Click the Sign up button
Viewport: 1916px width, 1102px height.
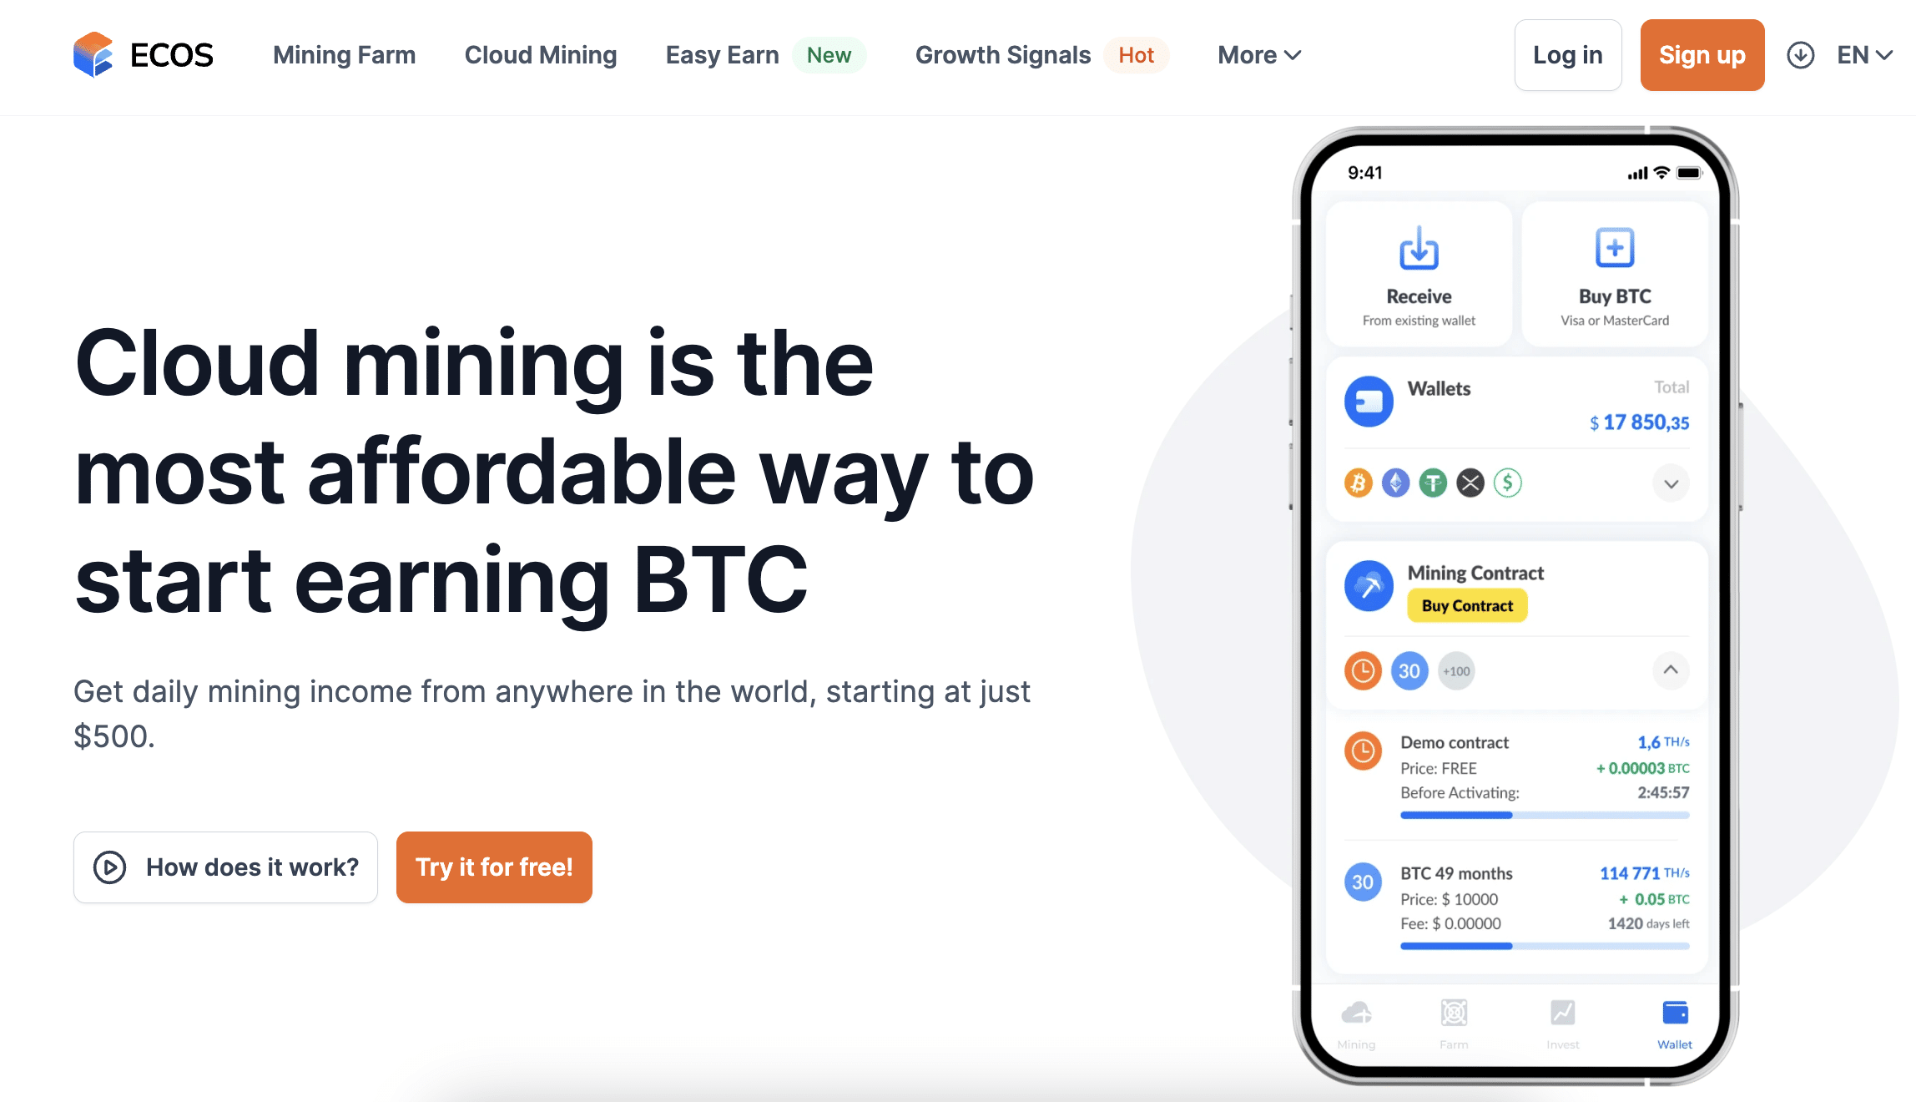(1702, 54)
